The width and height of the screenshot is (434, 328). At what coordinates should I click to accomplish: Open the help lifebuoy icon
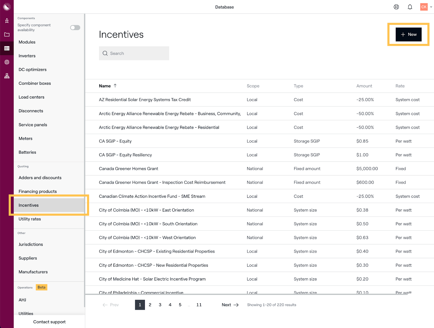(396, 7)
